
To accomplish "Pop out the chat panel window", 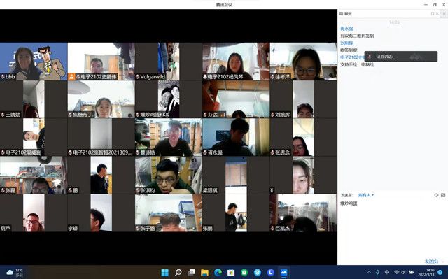I will click(x=433, y=14).
